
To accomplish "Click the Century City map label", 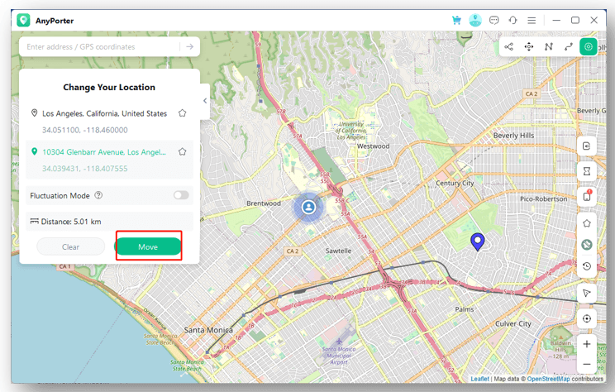I will [455, 183].
